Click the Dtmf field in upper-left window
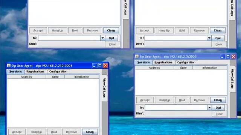241x135 pixels. [x=72, y=44]
